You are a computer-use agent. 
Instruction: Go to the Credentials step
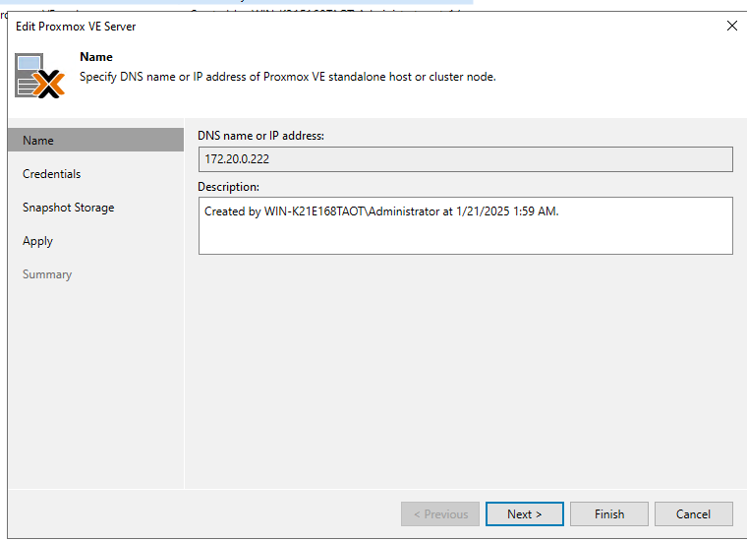pyautogui.click(x=51, y=174)
